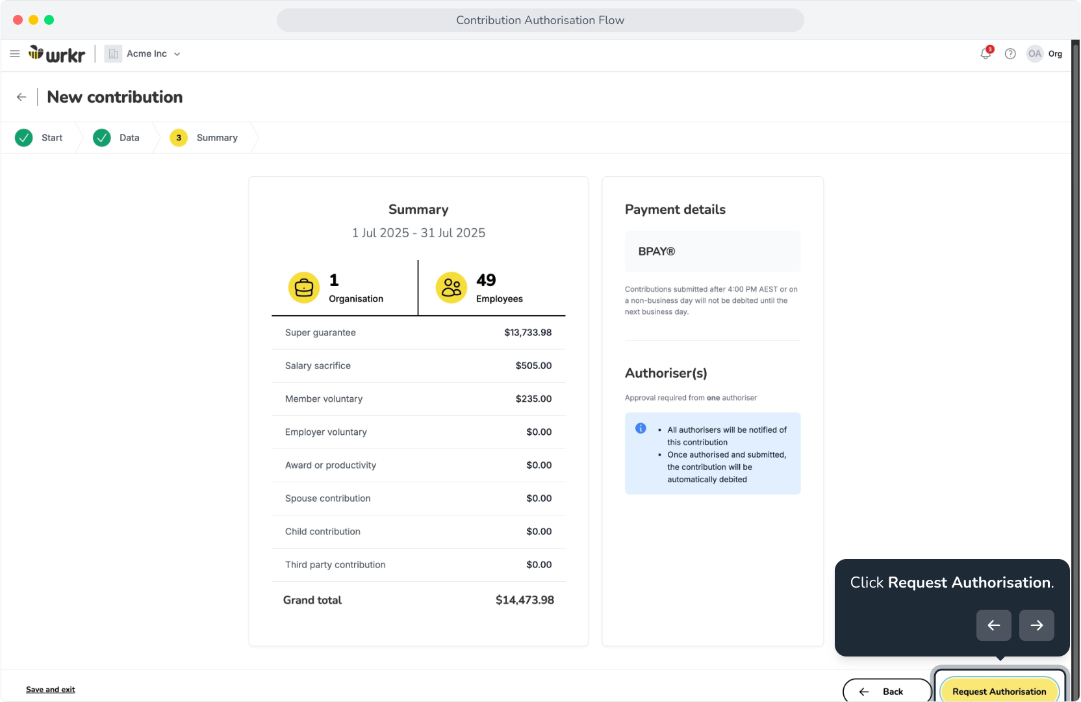Click the Back button
Viewport: 1081px width, 702px height.
(x=887, y=691)
